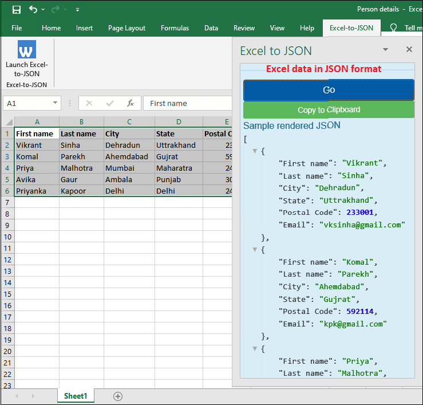Select row 1 header

pos(7,133)
